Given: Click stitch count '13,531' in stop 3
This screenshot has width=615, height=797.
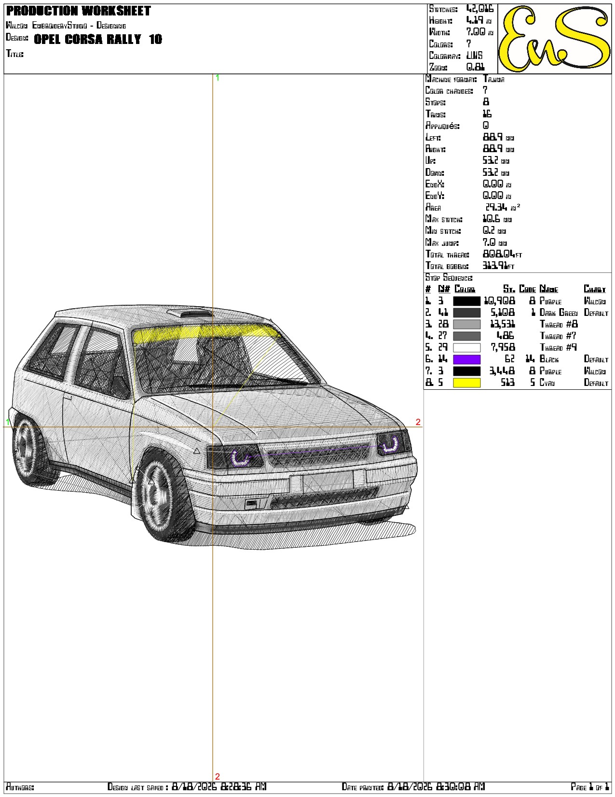Looking at the screenshot, I should (x=502, y=324).
